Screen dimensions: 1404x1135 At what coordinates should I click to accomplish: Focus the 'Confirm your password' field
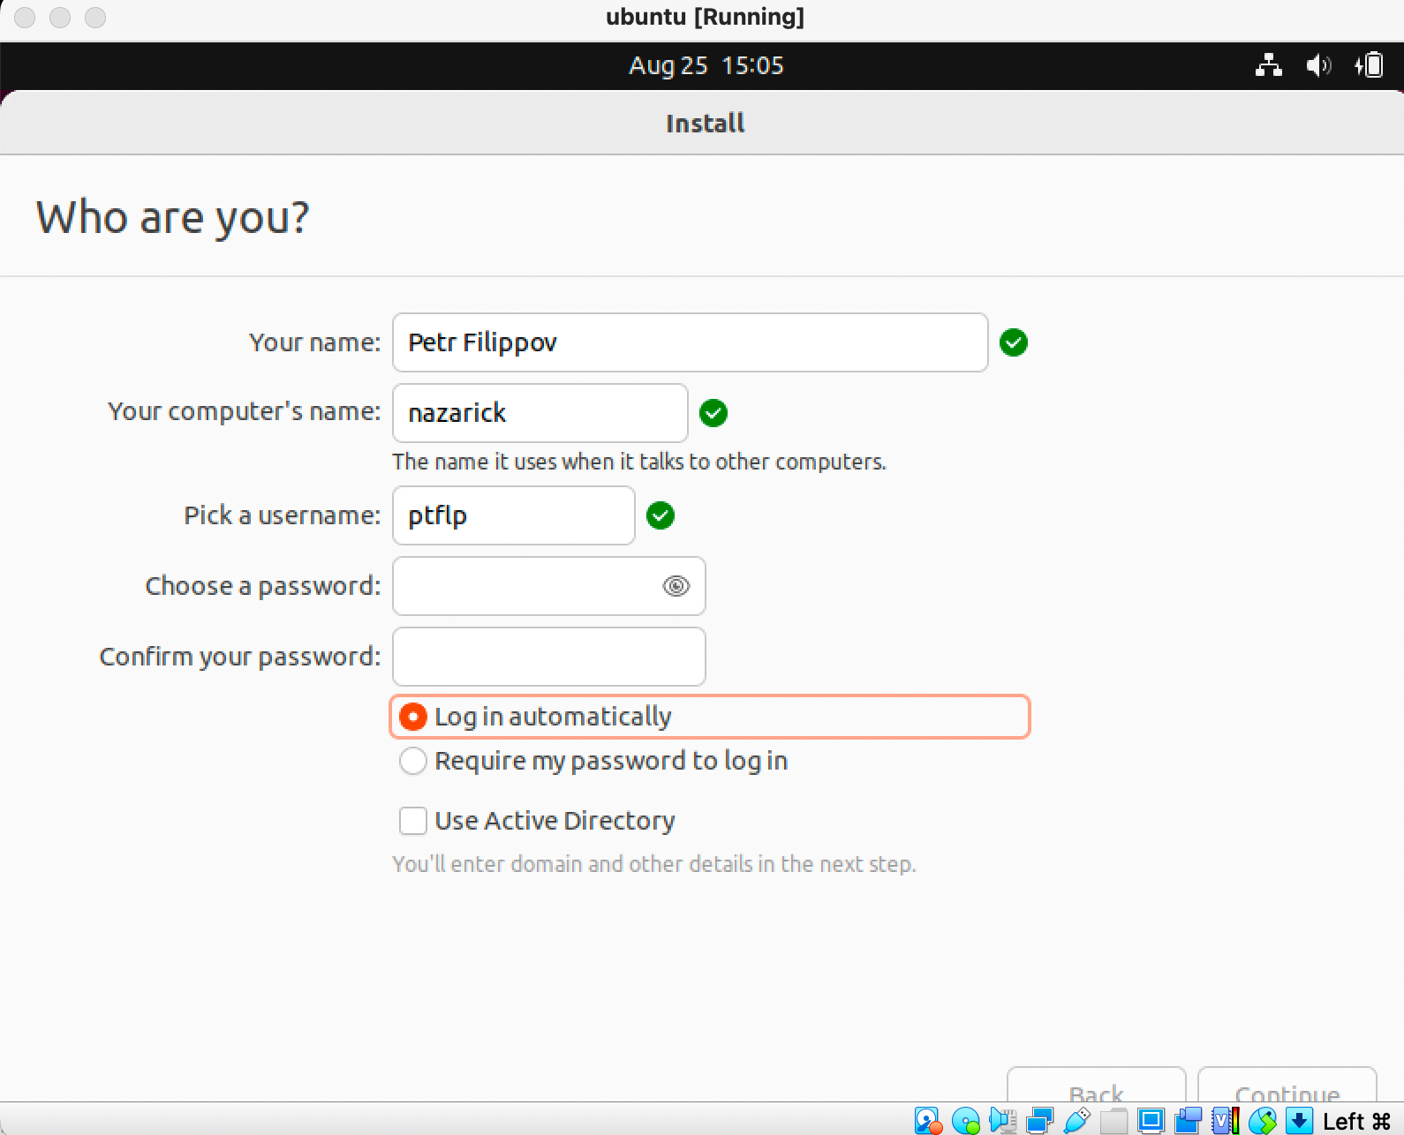click(x=548, y=657)
